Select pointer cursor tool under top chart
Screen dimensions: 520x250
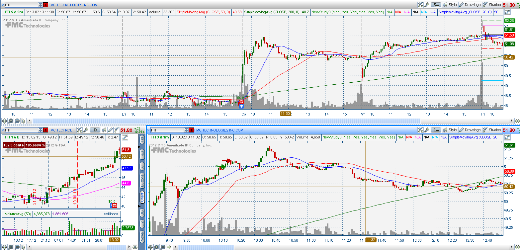click(x=23, y=121)
